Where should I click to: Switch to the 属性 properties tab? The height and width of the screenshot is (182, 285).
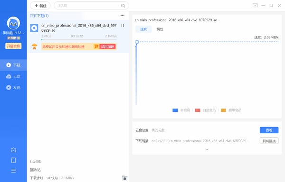tap(160, 29)
